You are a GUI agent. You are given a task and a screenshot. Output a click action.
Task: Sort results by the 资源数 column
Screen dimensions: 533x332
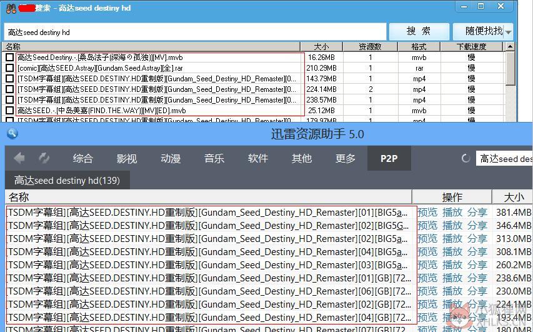pos(370,47)
